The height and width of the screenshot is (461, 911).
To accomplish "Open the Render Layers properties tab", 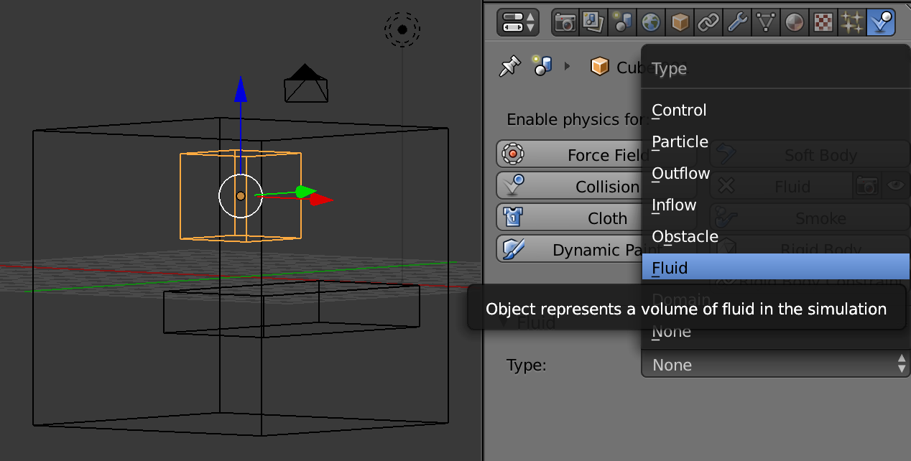I will [x=593, y=22].
